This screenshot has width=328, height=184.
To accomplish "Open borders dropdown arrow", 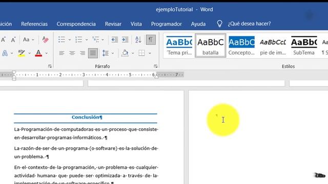I will tap(150, 53).
